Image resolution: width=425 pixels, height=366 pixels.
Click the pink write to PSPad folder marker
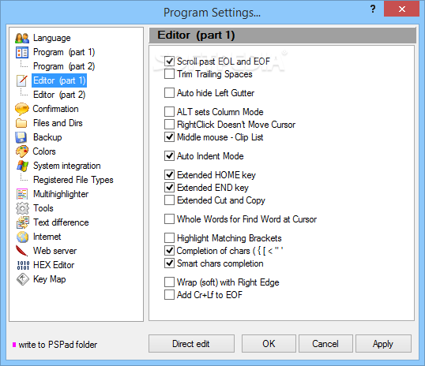click(x=14, y=345)
